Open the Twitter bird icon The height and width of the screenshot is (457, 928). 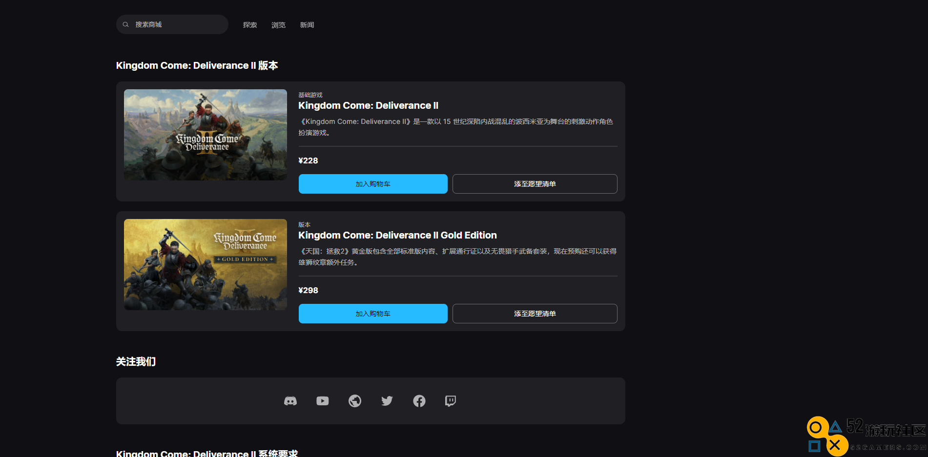[387, 401]
